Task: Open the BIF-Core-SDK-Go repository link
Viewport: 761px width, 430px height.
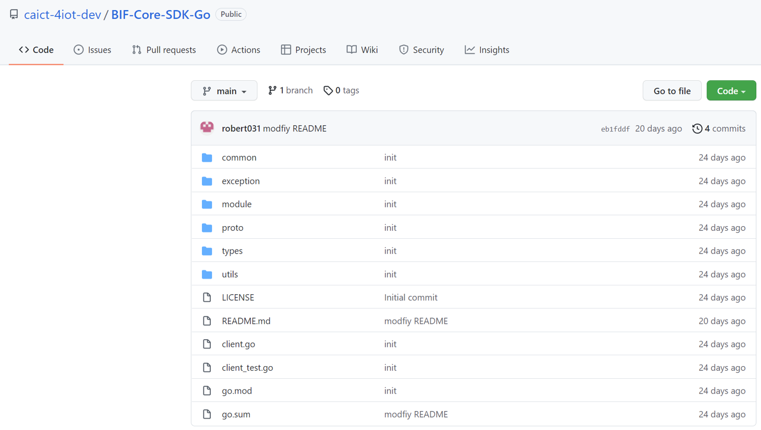Action: pos(161,15)
